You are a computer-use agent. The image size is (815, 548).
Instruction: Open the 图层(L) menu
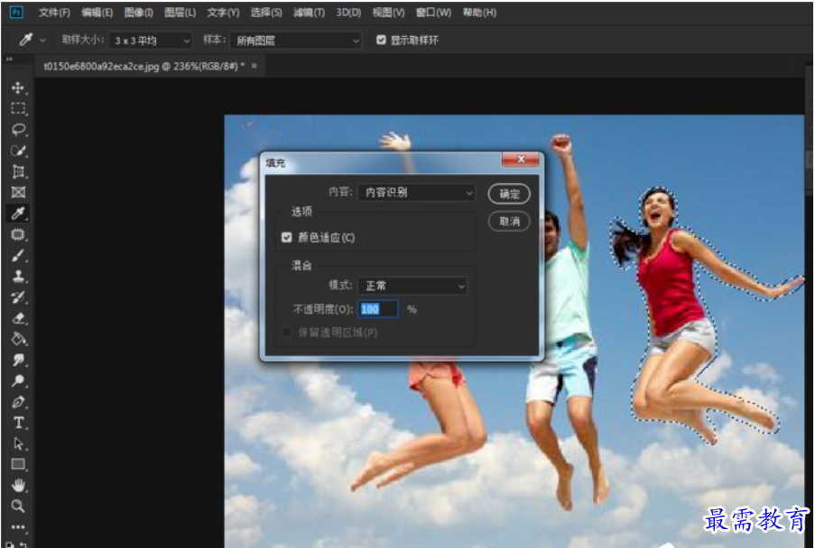pyautogui.click(x=180, y=13)
